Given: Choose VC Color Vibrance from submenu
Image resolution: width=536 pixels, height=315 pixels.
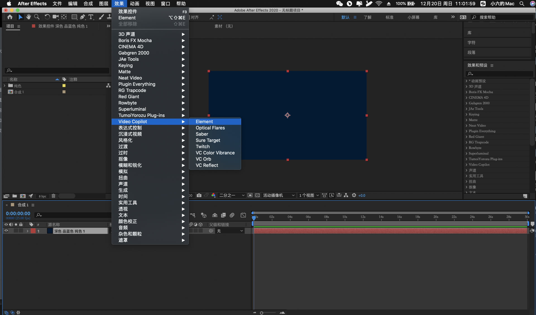Looking at the screenshot, I should (215, 153).
